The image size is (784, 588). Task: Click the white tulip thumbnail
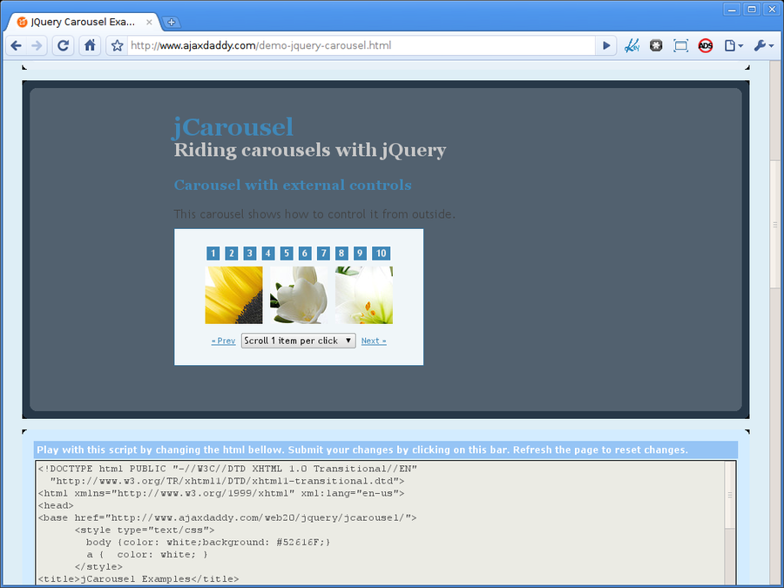coord(299,295)
